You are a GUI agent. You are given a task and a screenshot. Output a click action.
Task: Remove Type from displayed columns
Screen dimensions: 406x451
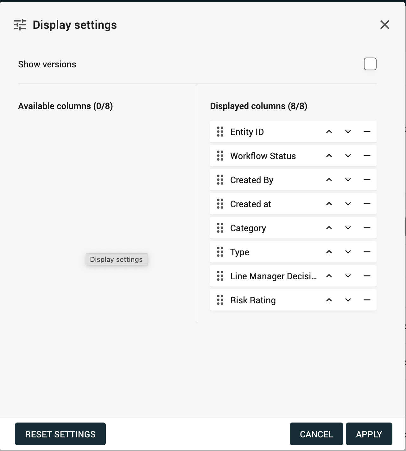click(367, 252)
